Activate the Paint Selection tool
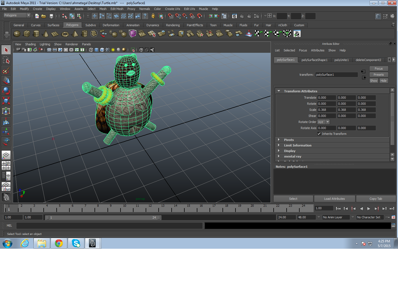Viewport: 398px width, 283px height. click(x=6, y=70)
